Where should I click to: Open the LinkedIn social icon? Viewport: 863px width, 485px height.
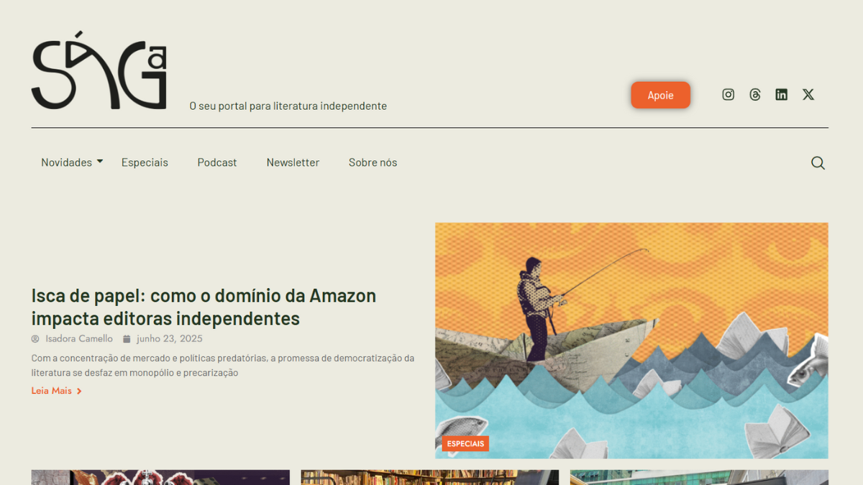tap(781, 95)
